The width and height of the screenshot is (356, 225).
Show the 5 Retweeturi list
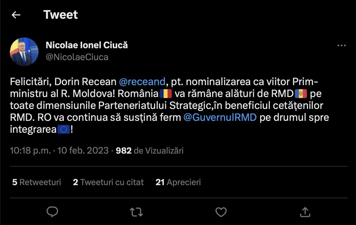click(x=36, y=182)
